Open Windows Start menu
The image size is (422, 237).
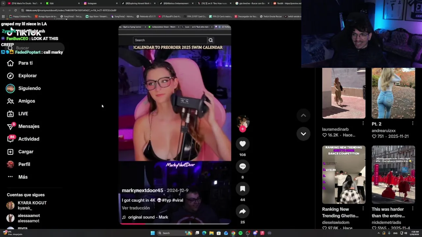pyautogui.click(x=153, y=233)
